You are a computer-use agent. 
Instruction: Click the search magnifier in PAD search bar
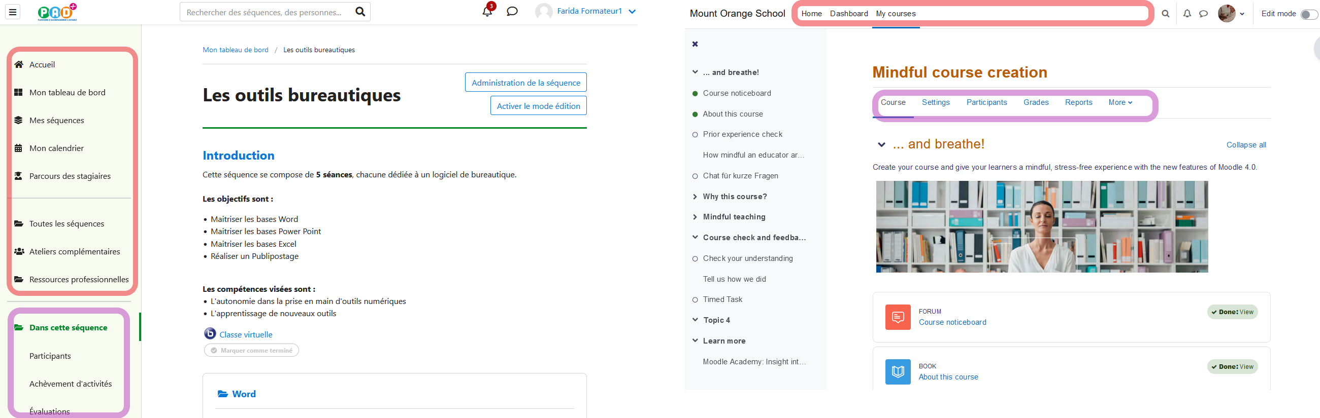(x=360, y=12)
